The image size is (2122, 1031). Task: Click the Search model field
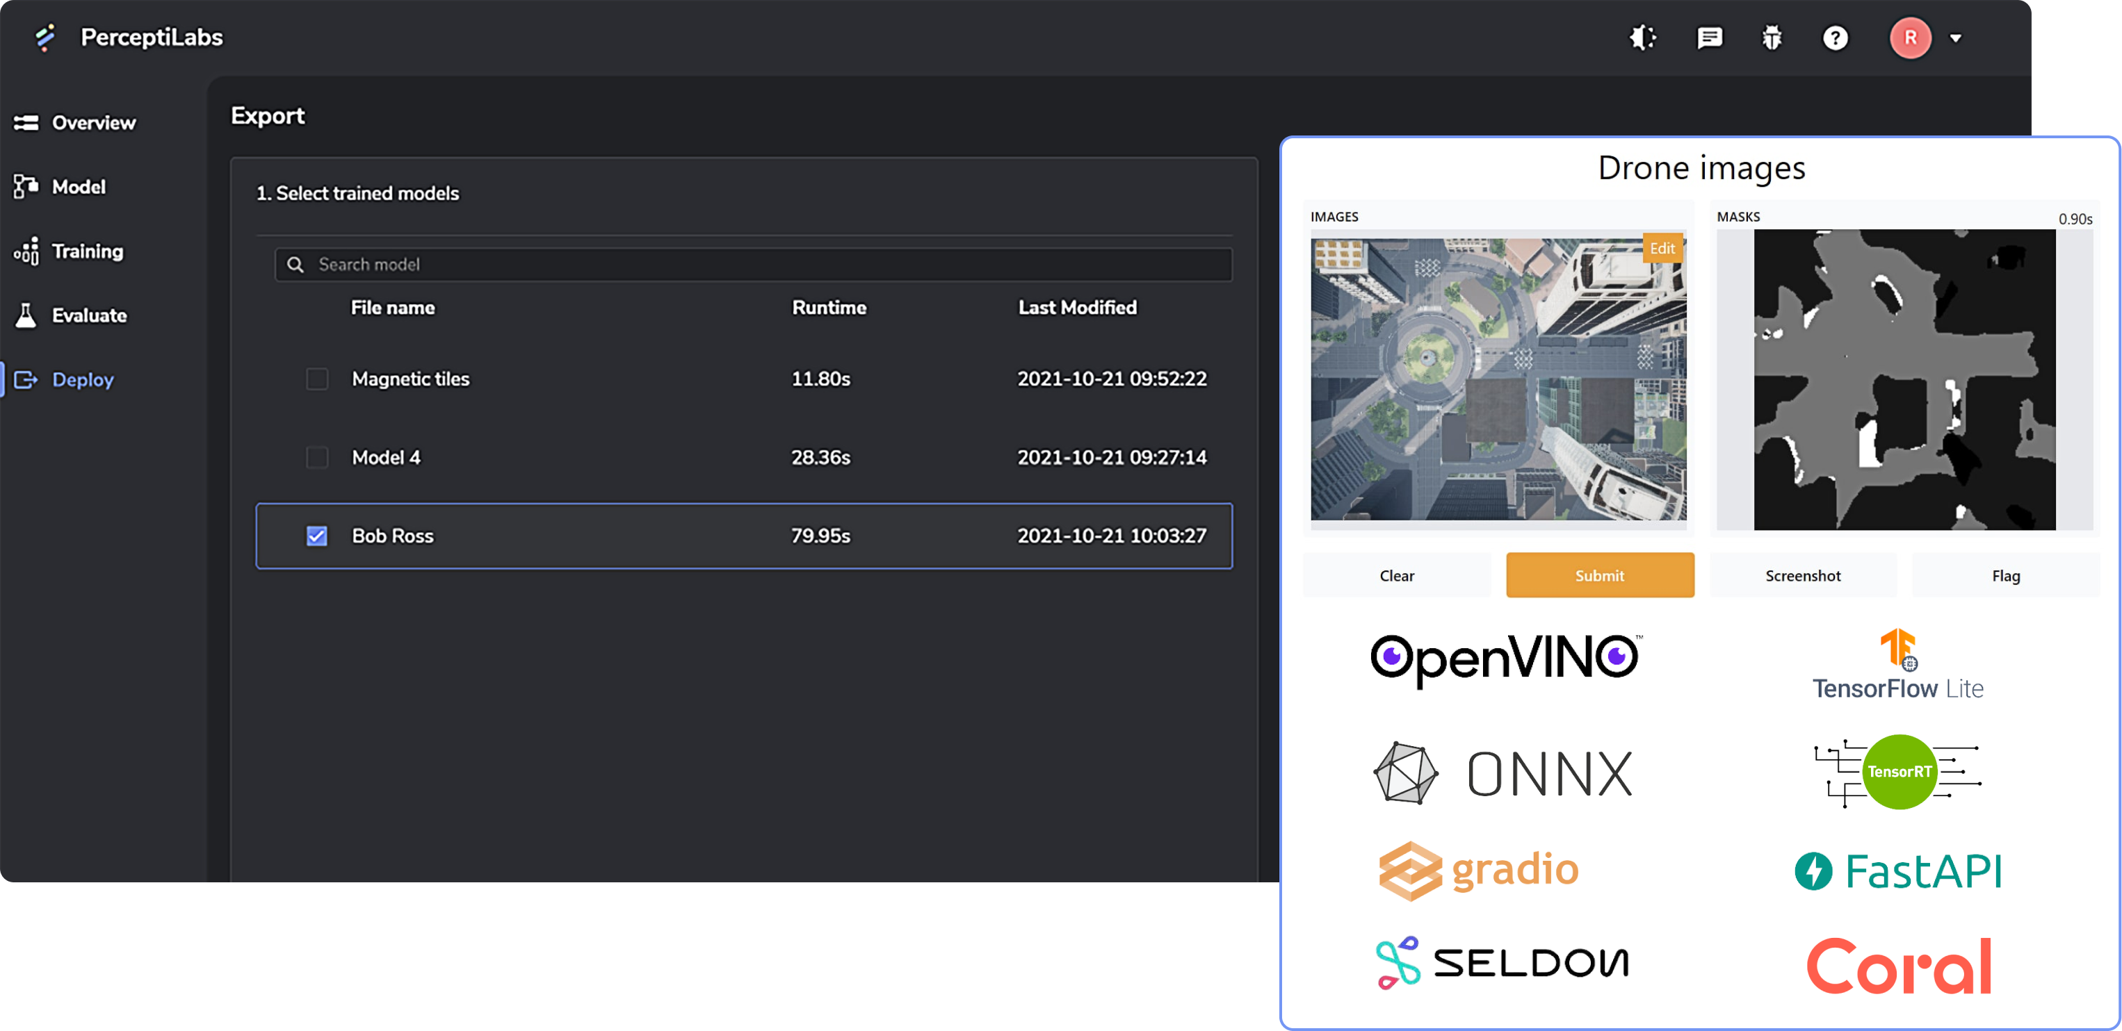(753, 264)
